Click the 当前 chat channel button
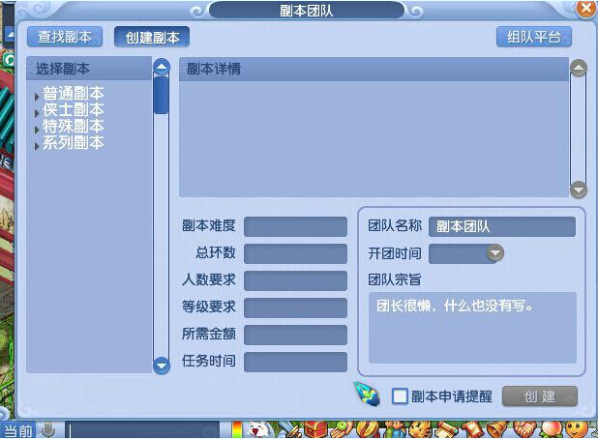 pos(18,430)
